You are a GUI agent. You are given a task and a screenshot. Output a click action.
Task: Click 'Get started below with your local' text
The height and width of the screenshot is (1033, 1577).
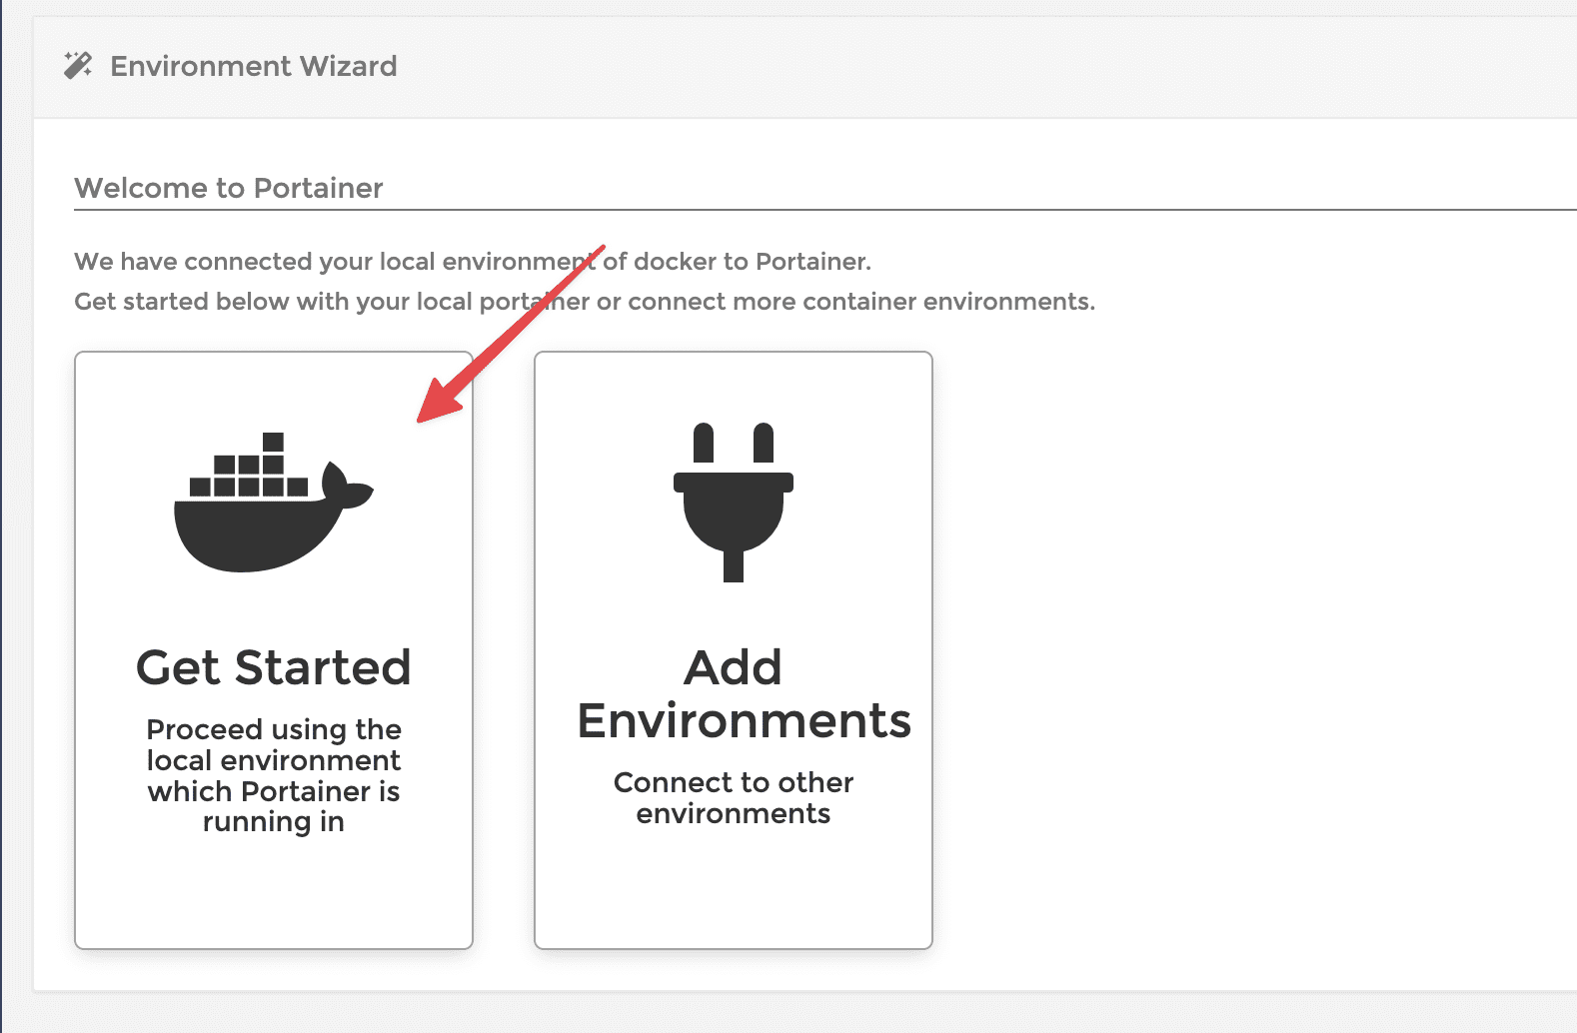pyautogui.click(x=585, y=302)
